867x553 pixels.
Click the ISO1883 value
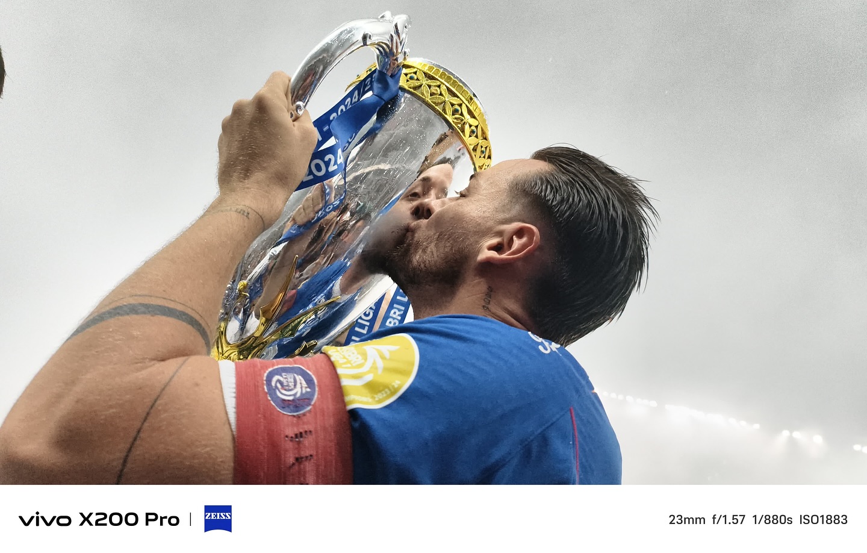[x=823, y=519]
